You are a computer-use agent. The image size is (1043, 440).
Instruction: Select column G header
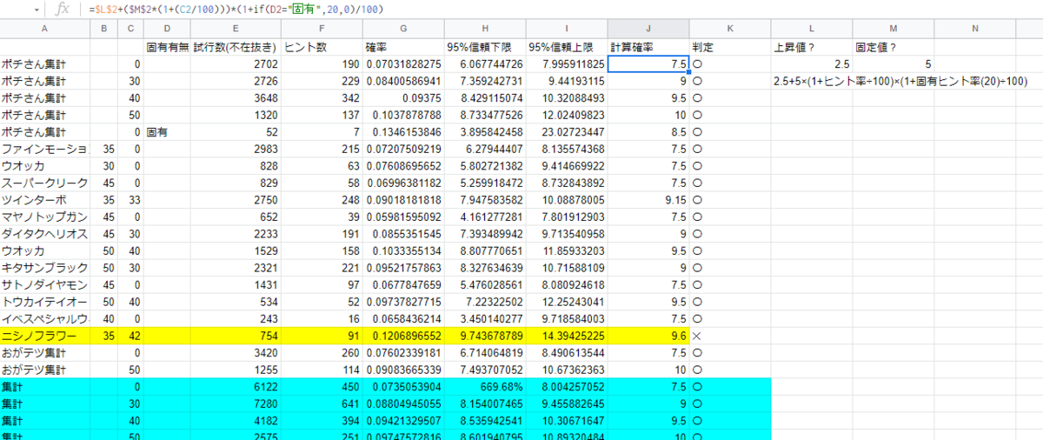pos(403,30)
